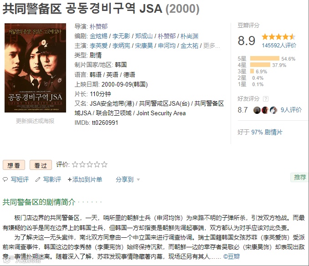Open director 朴赞郁's page

tap(98, 26)
